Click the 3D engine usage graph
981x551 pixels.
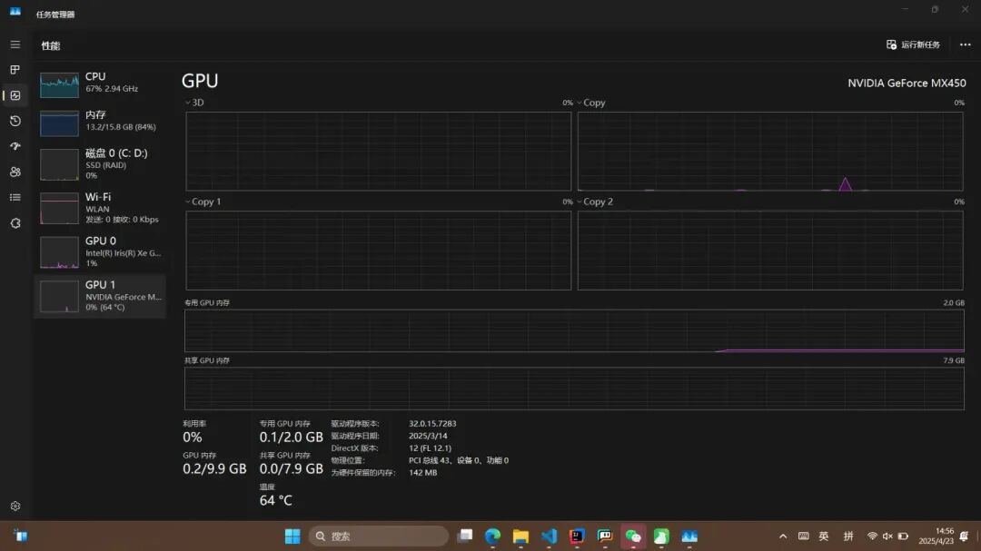click(379, 152)
